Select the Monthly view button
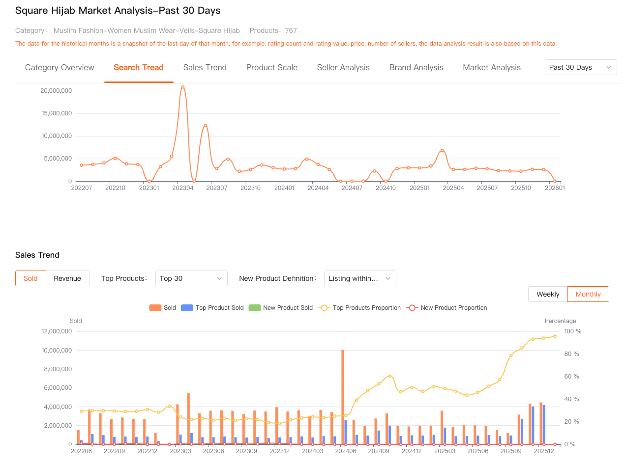Viewport: 625px width, 462px height. 588,294
